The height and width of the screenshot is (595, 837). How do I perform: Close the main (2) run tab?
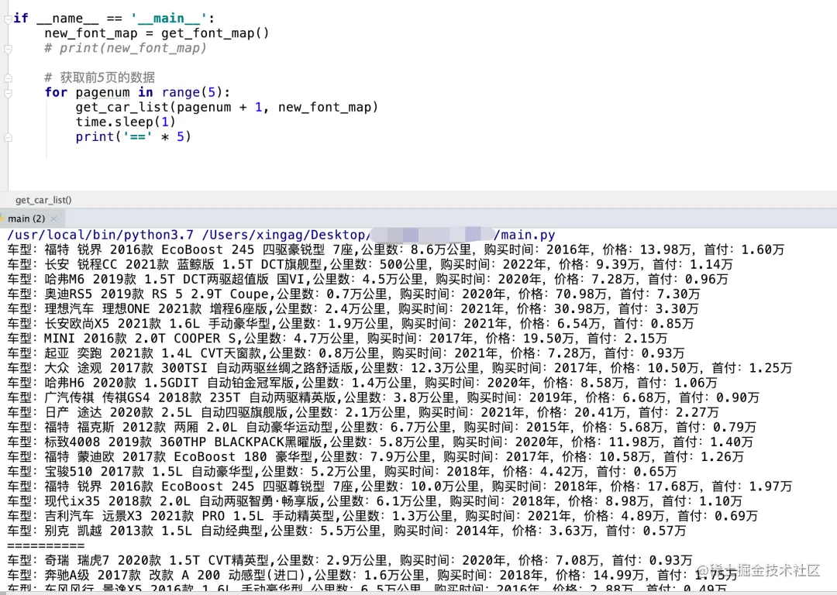(53, 218)
